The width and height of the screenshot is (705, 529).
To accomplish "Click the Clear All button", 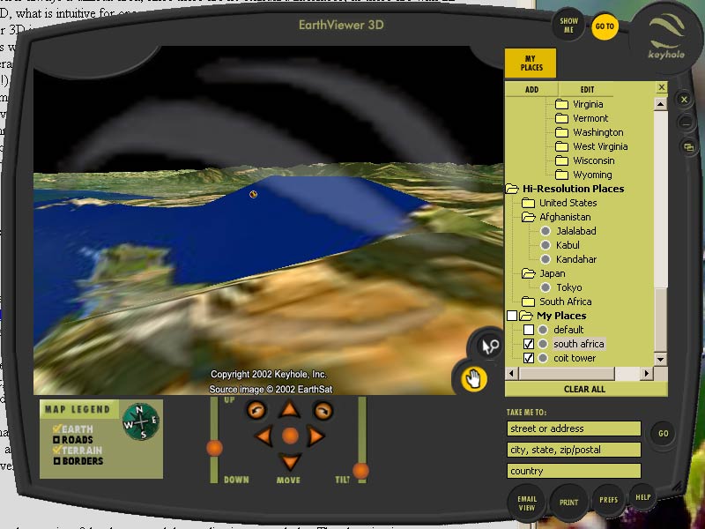I will pyautogui.click(x=584, y=389).
